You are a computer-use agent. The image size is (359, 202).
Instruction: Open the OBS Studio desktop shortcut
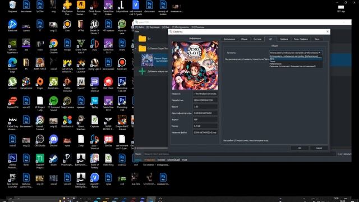click(40, 141)
